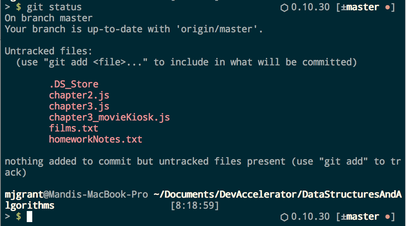The width and height of the screenshot is (406, 226).
Task: Click the > arrow on the empty current prompt
Action: tap(7, 217)
